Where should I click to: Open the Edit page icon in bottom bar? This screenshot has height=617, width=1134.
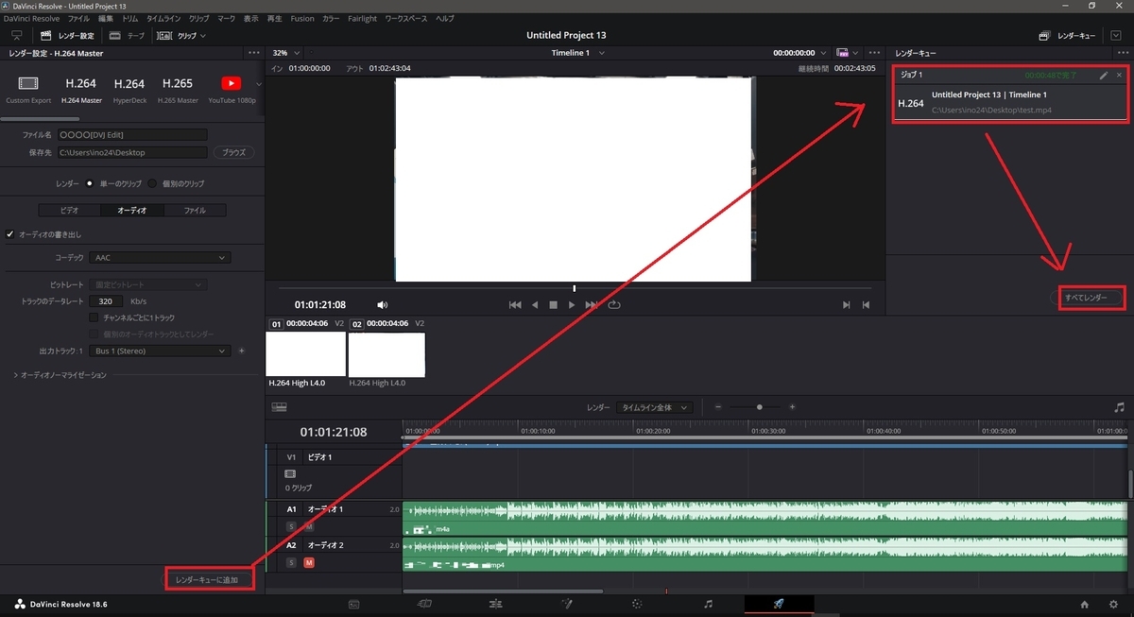tap(495, 603)
